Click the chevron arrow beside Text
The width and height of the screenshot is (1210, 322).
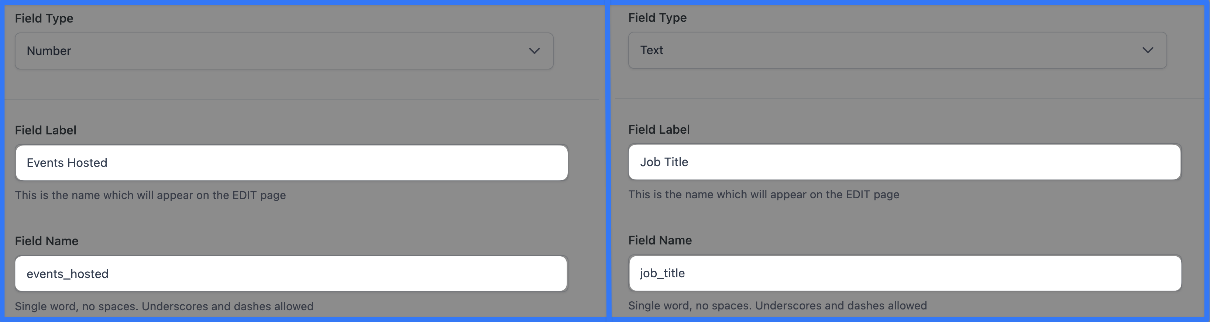1148,50
